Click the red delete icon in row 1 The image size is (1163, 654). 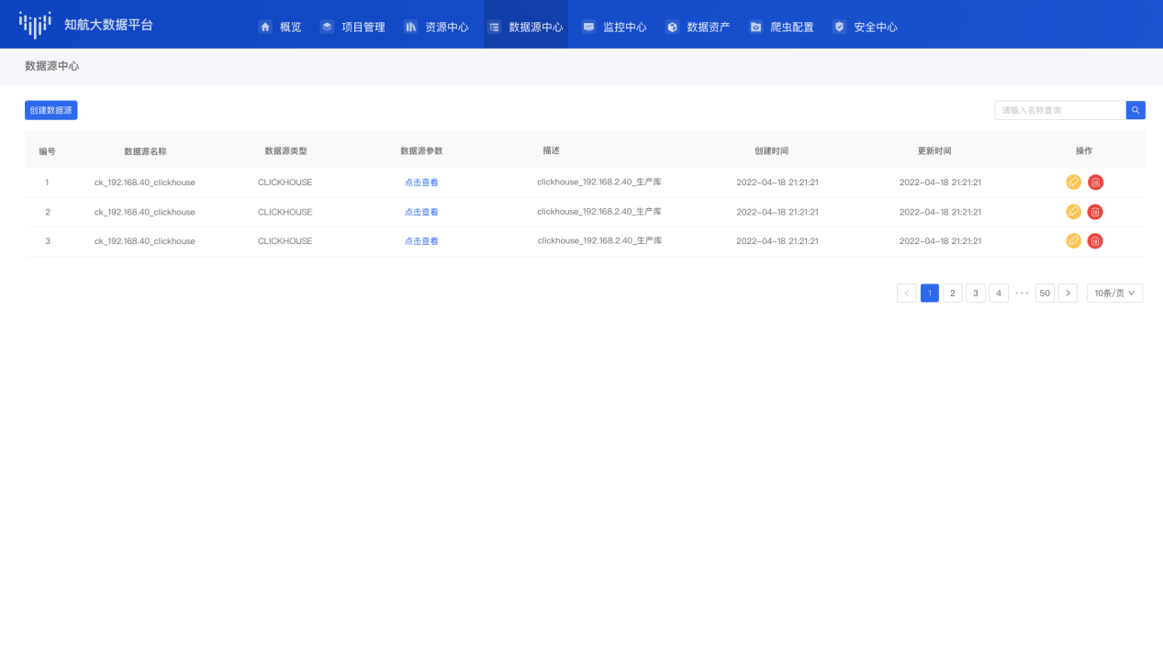(1095, 183)
